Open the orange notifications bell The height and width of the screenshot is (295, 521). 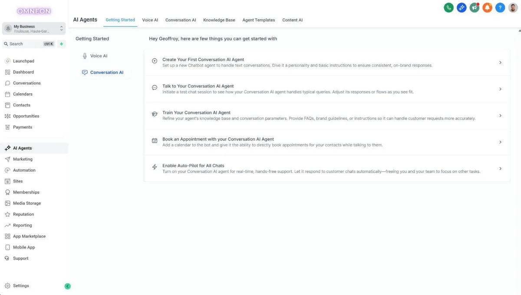coord(487,7)
